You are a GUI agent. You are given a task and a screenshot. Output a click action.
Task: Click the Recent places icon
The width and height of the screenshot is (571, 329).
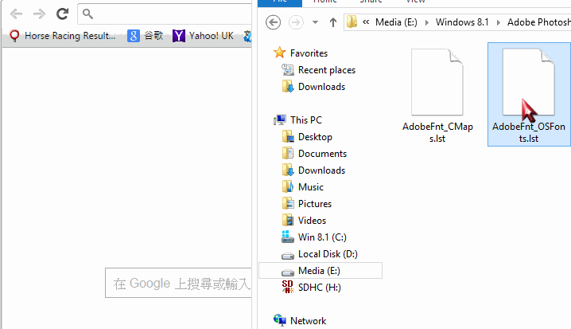click(288, 69)
